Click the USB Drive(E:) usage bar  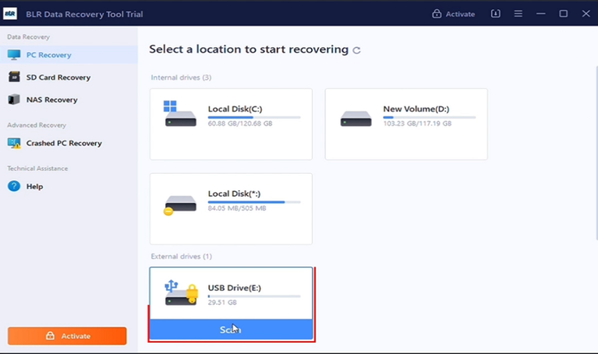(x=254, y=296)
